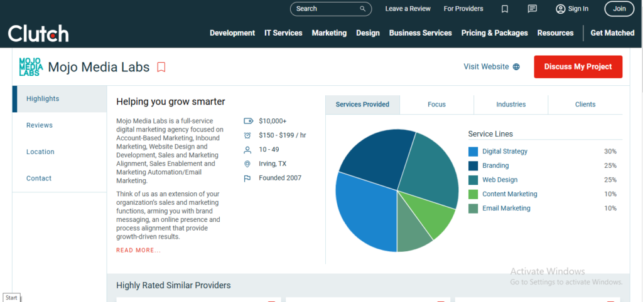Viewport: 643px width, 302px height.
Task: Click the Branding legend color square
Action: point(473,166)
